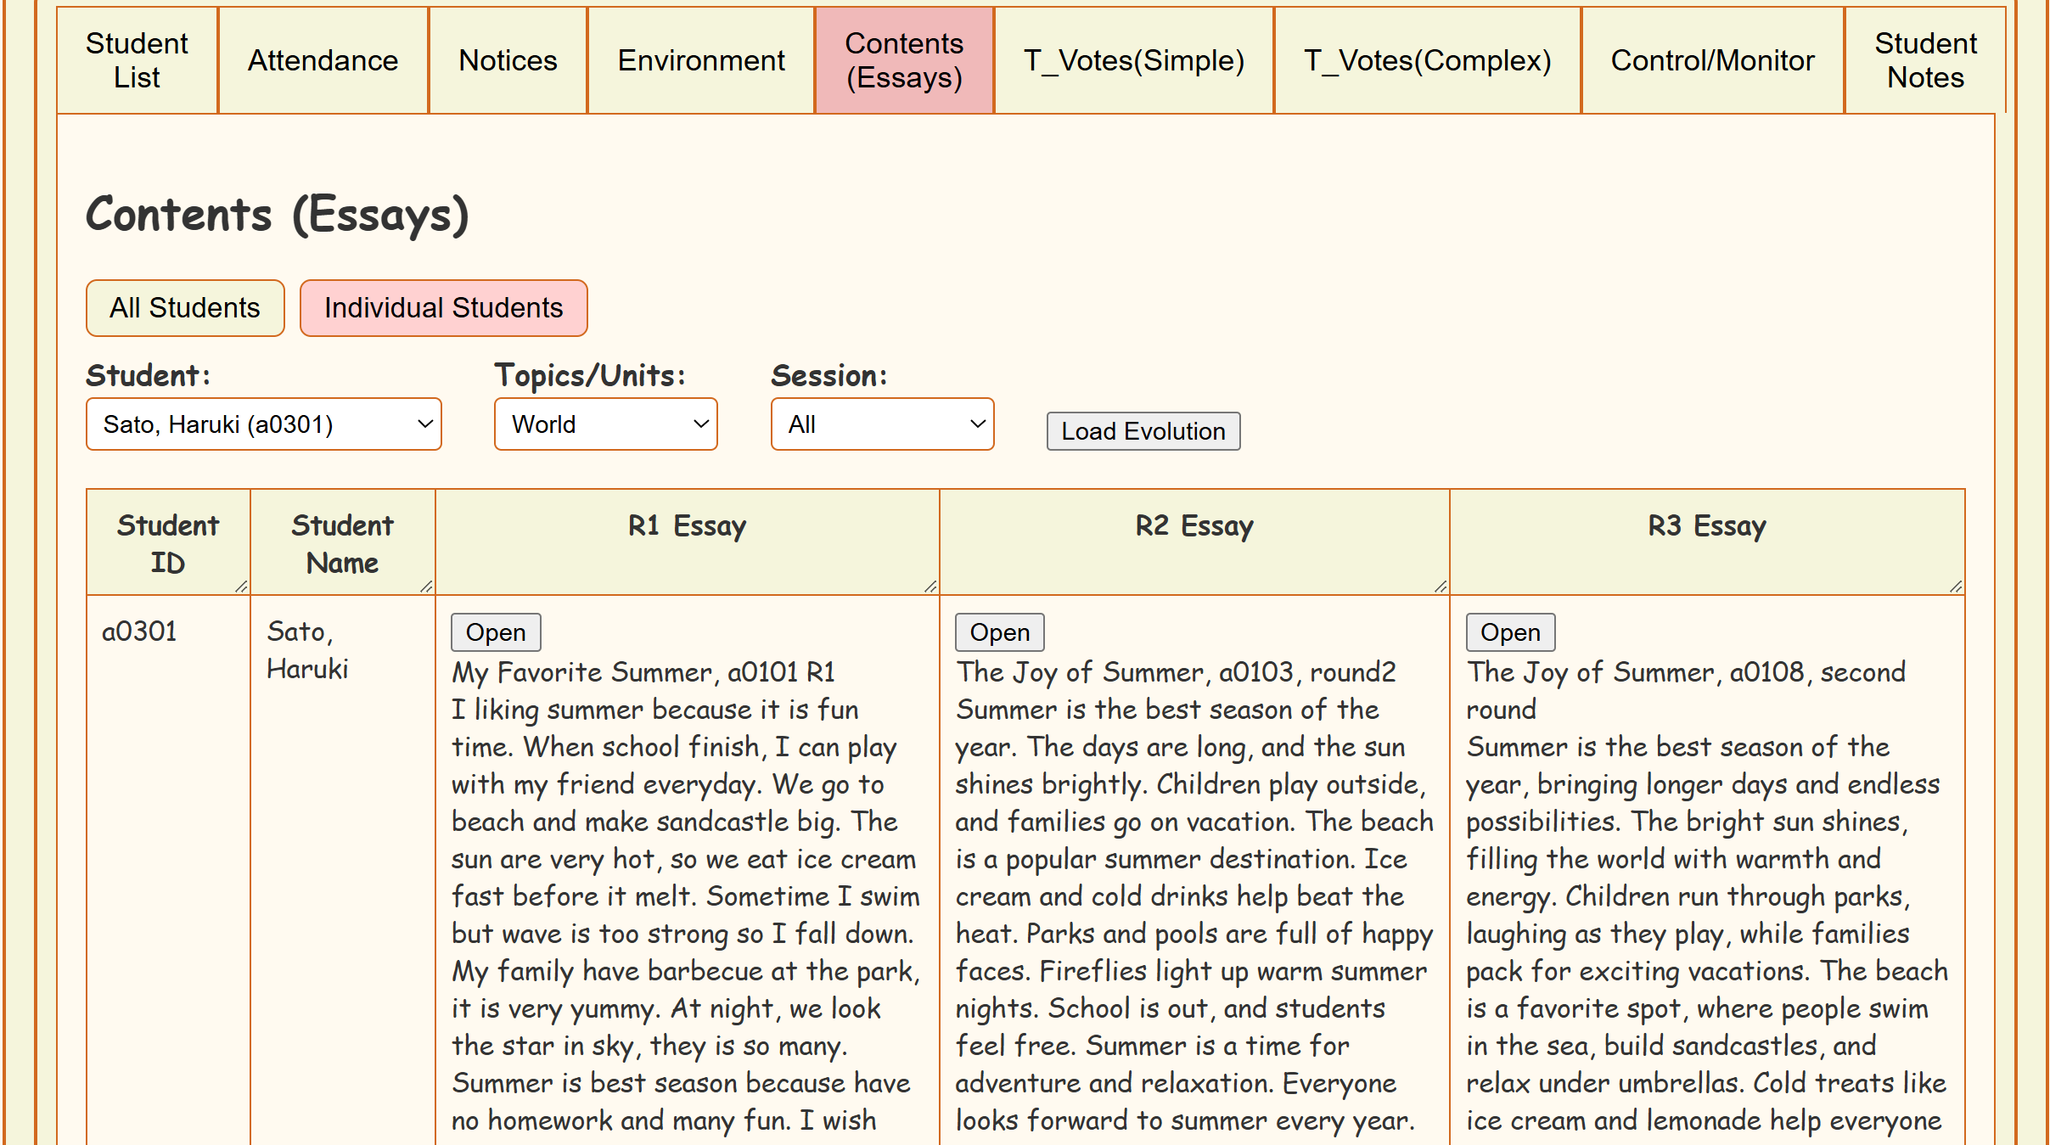Click resize handle on R3 Essay column
2050x1145 pixels.
click(x=1956, y=587)
